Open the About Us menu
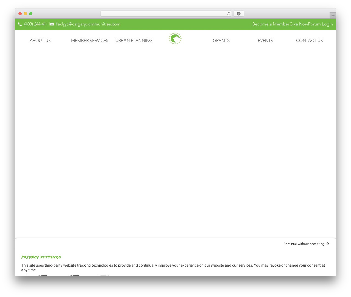 click(40, 41)
